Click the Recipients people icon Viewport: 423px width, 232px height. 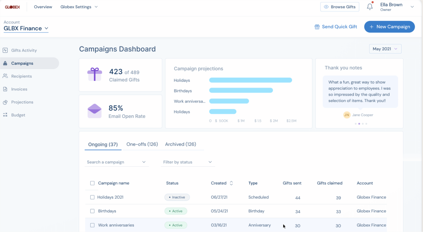coord(5,76)
